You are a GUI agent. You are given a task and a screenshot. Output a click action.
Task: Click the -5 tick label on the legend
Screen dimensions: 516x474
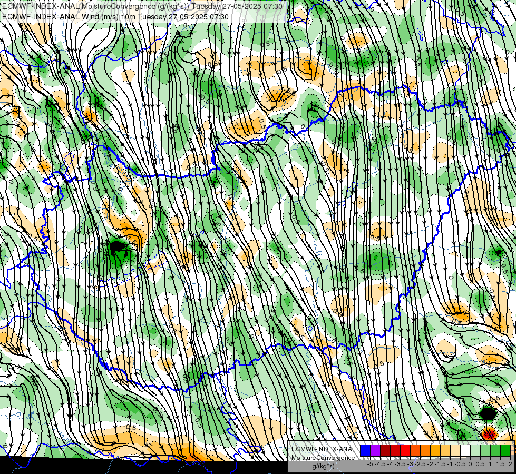pos(370,464)
